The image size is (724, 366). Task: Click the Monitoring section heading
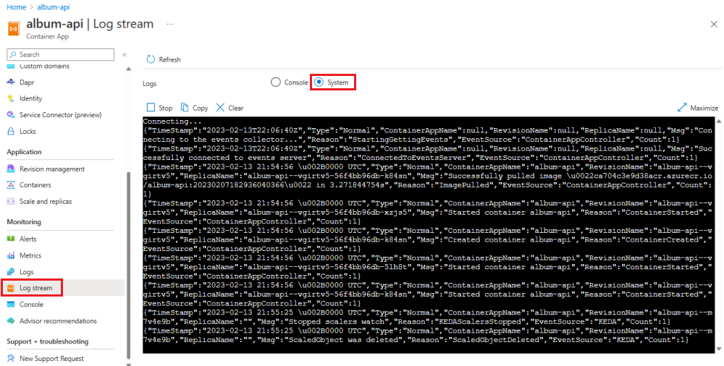(x=24, y=222)
